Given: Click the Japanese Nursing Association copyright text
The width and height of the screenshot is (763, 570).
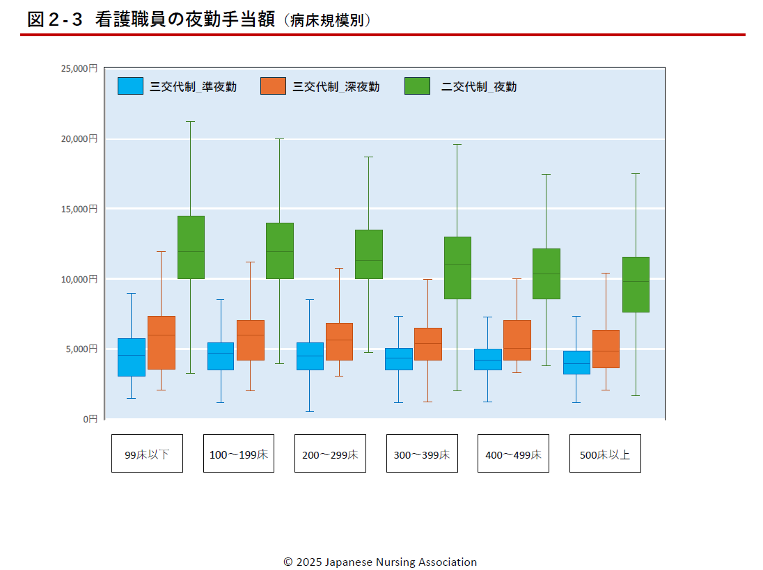Looking at the screenshot, I should point(380,562).
